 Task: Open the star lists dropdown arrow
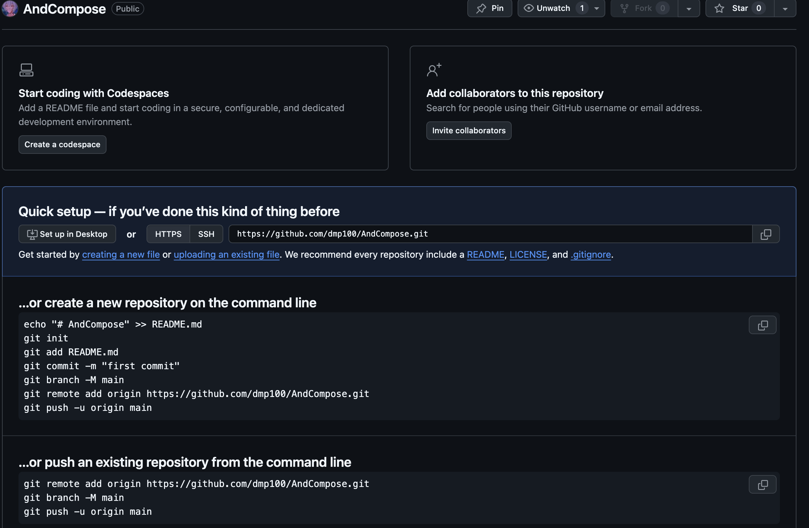pyautogui.click(x=785, y=8)
